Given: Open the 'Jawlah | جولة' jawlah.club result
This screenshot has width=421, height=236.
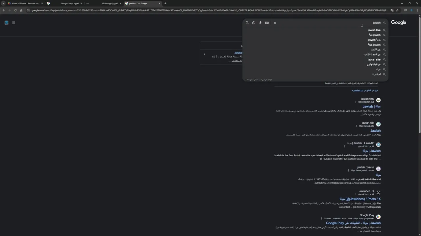Looking at the screenshot, I should (x=372, y=107).
